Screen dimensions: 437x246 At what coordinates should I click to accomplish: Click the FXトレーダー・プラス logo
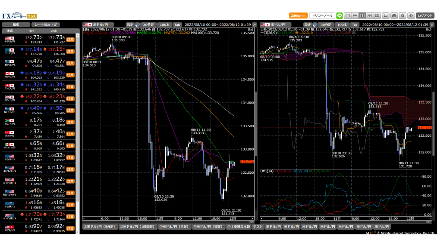(x=19, y=16)
